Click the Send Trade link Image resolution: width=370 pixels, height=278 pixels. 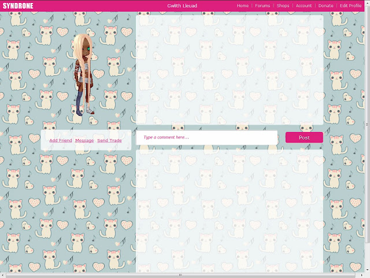click(109, 140)
